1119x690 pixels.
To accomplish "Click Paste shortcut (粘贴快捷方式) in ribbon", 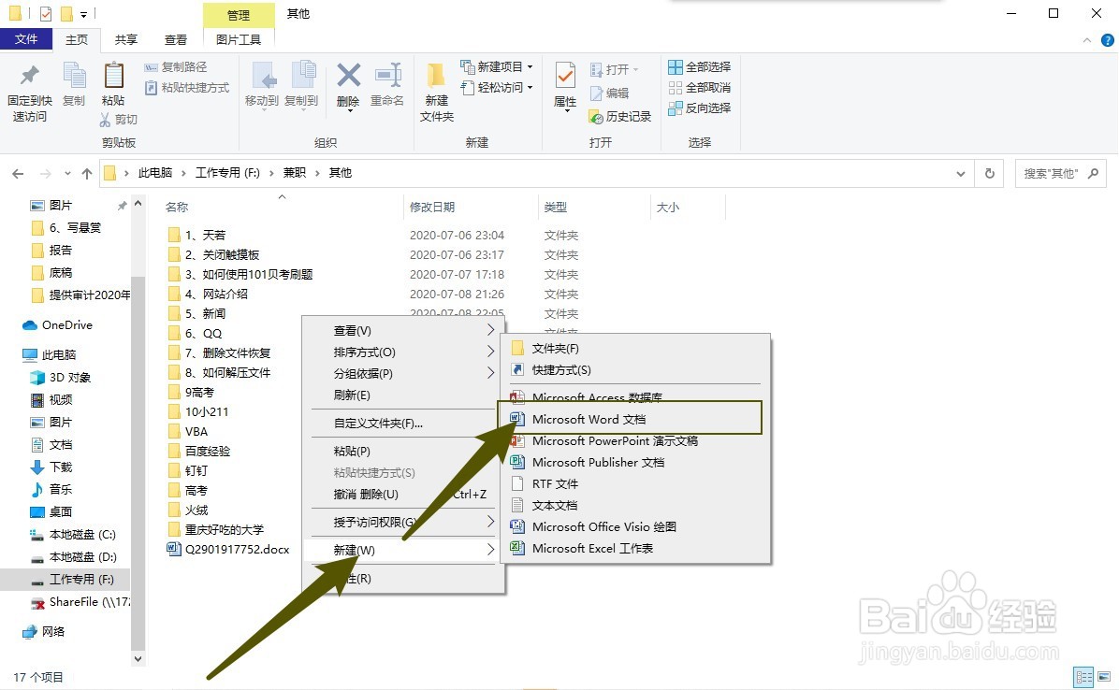I will [x=187, y=88].
